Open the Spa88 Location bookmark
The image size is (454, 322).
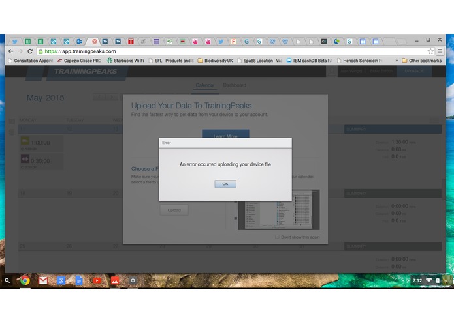point(260,61)
